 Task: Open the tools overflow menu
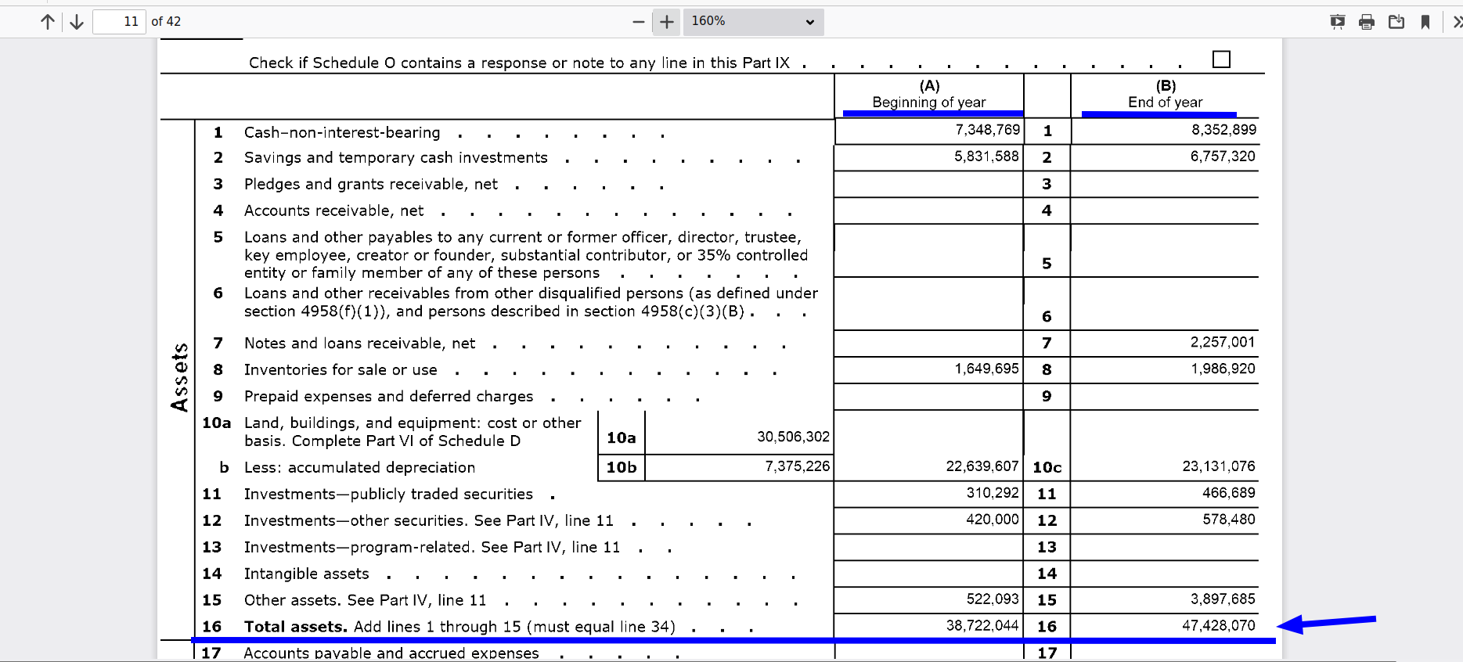pos(1456,22)
